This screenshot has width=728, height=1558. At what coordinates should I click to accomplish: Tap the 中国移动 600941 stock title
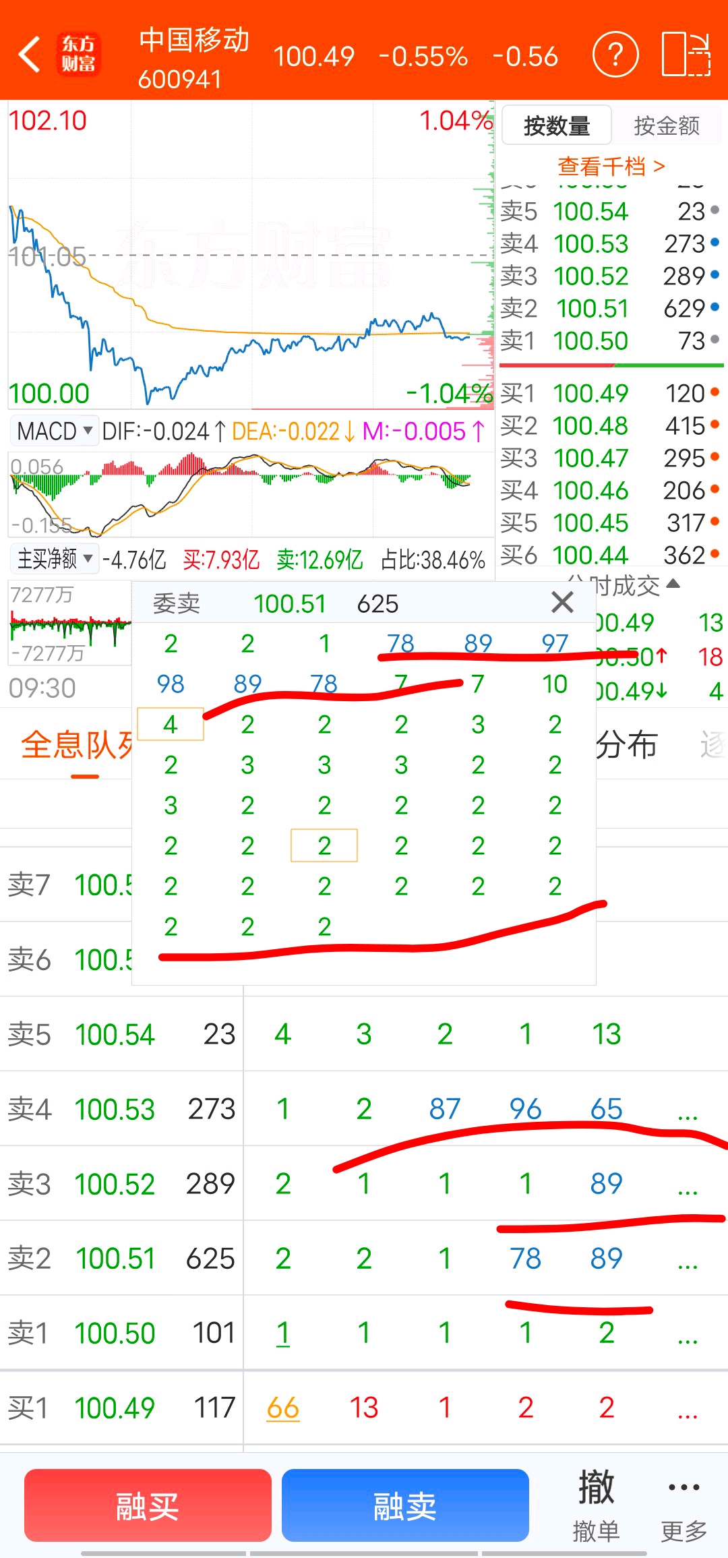coord(193,58)
